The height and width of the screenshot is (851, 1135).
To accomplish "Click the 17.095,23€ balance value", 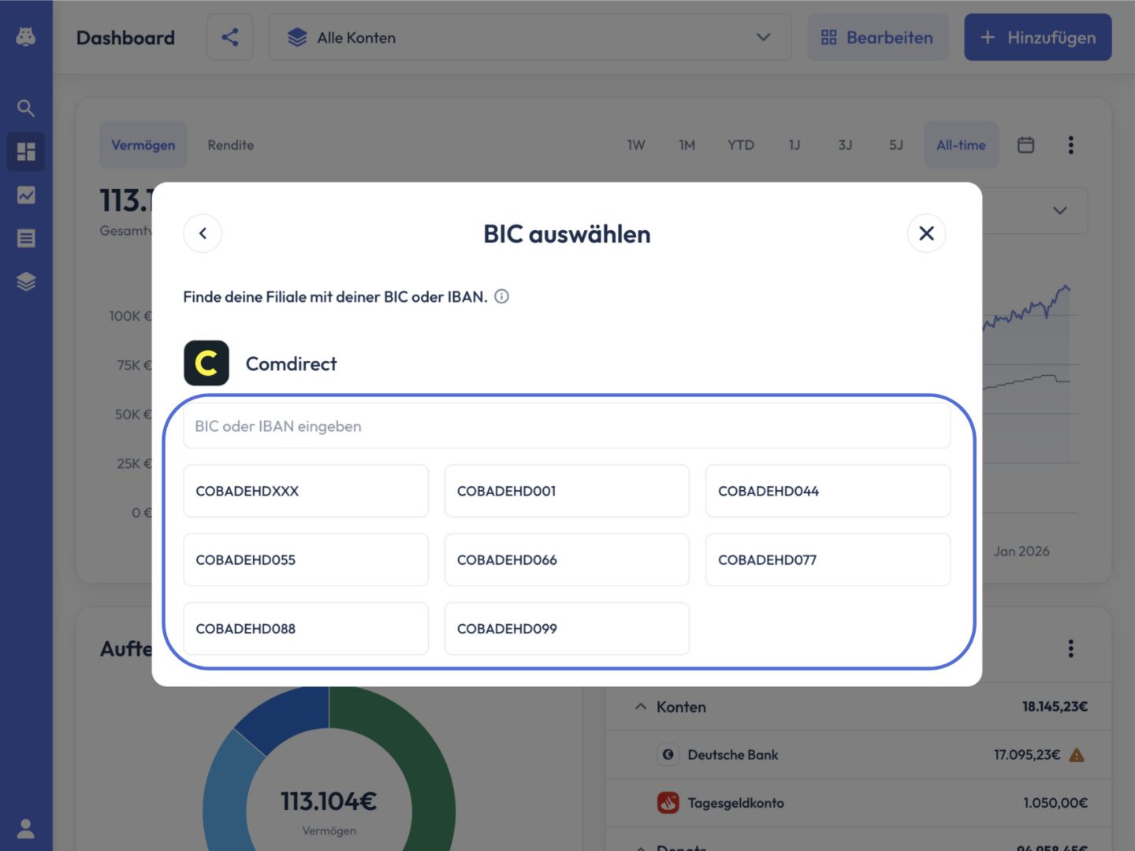I will pos(1027,755).
